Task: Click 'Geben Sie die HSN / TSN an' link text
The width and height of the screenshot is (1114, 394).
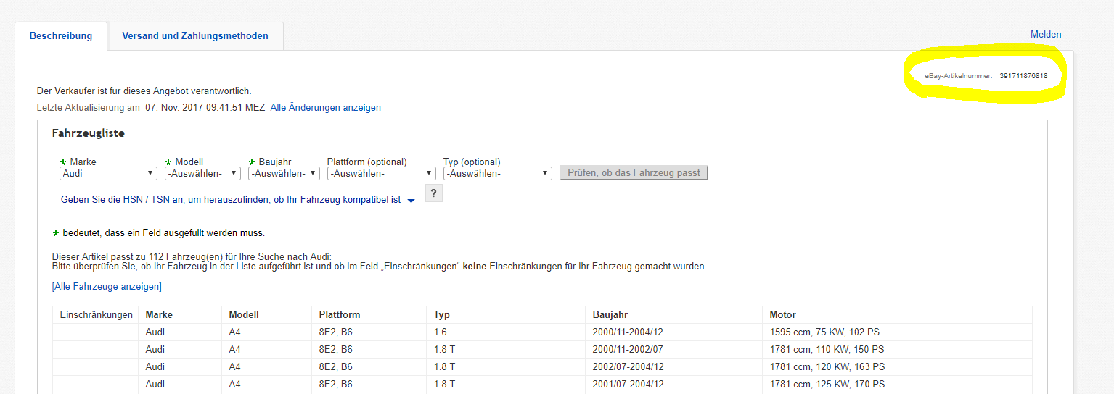Action: 231,200
